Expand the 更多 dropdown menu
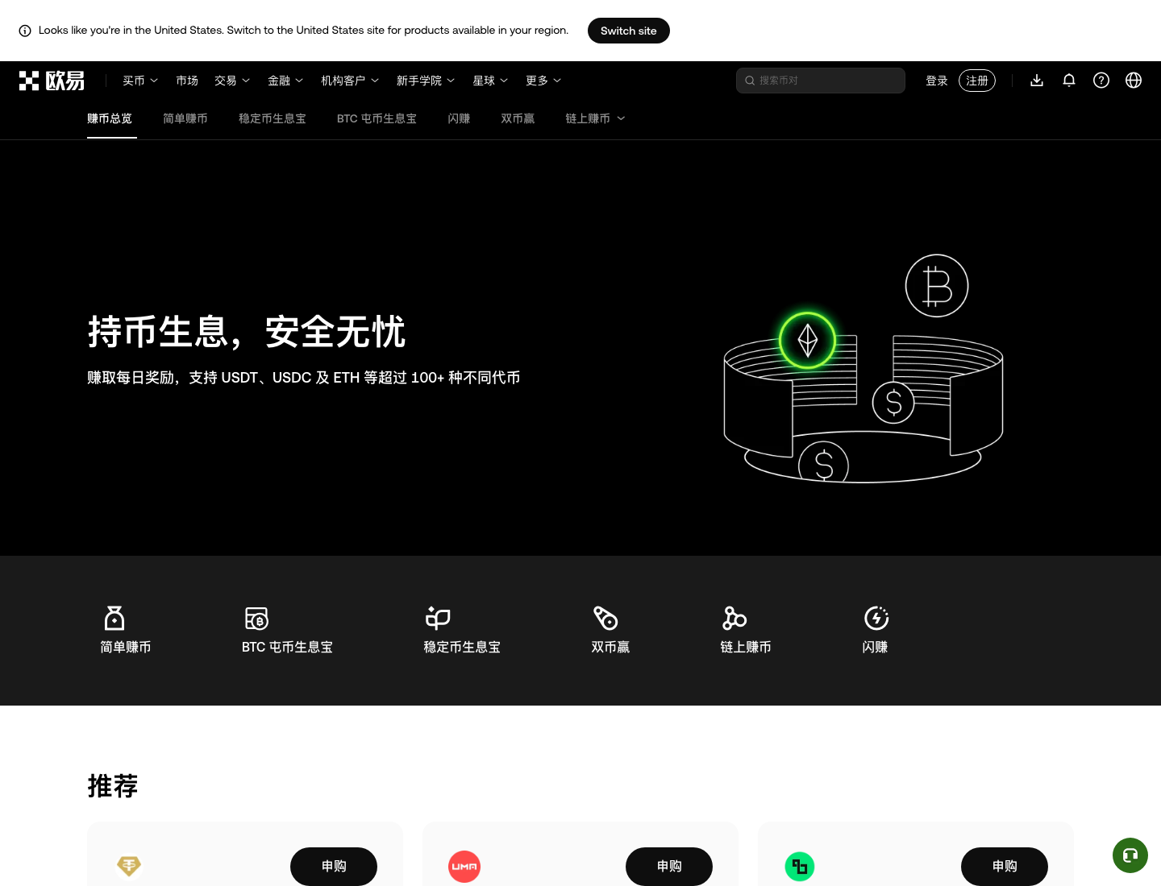1161x886 pixels. tap(543, 81)
